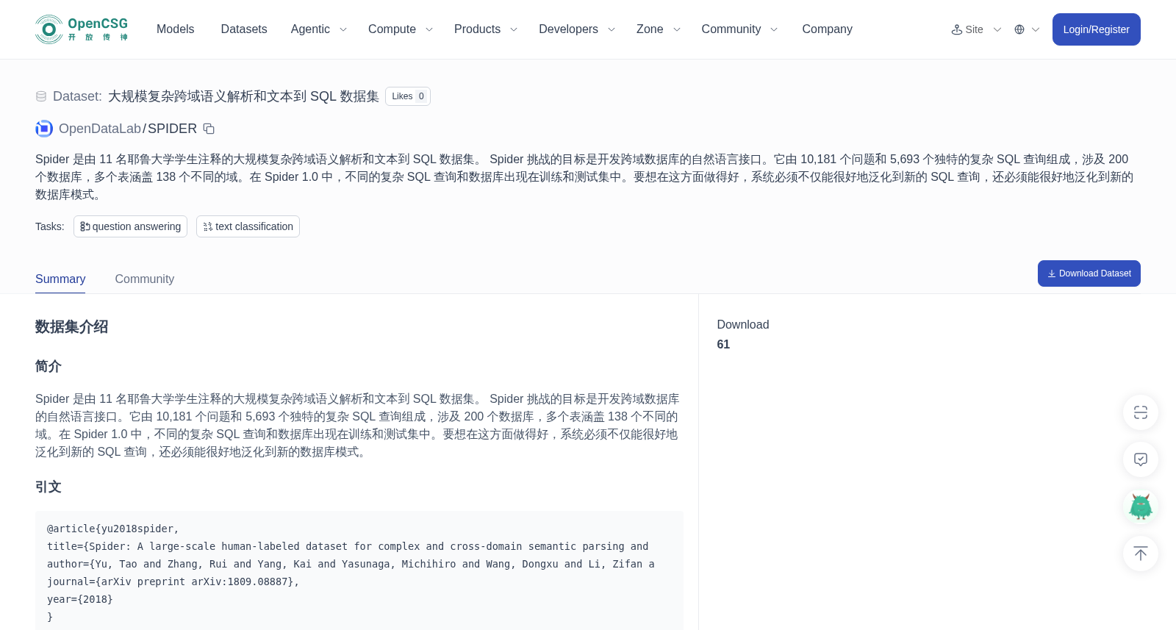Select the question answering task tag
Viewport: 1176px width, 630px height.
click(x=130, y=226)
